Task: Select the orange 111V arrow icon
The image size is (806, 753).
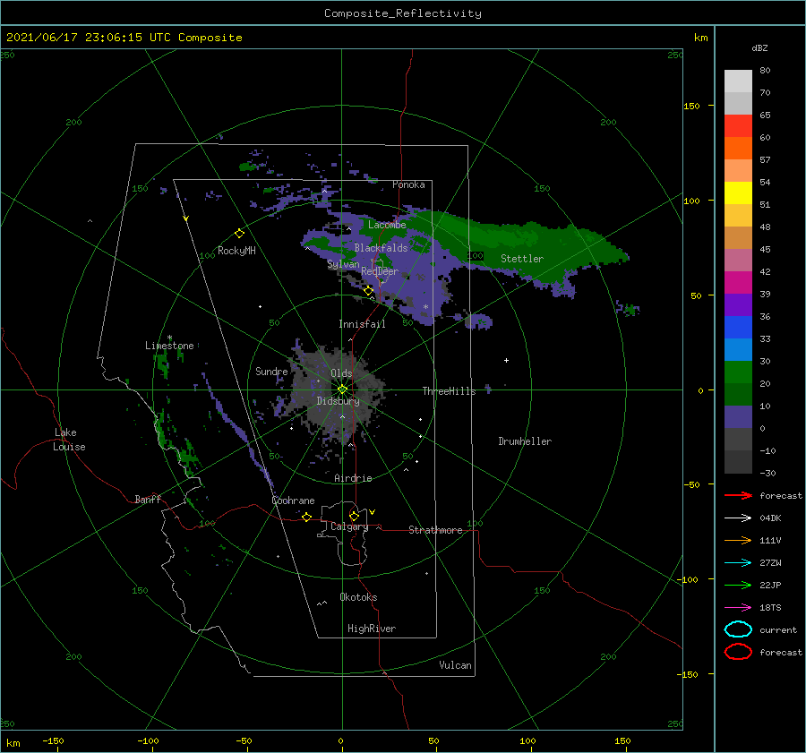Action: (738, 540)
